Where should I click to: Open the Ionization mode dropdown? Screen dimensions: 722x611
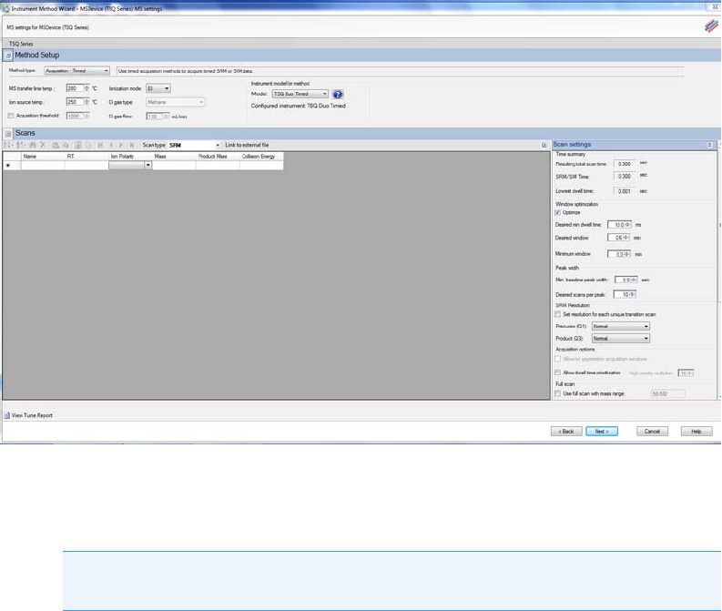pyautogui.click(x=158, y=88)
